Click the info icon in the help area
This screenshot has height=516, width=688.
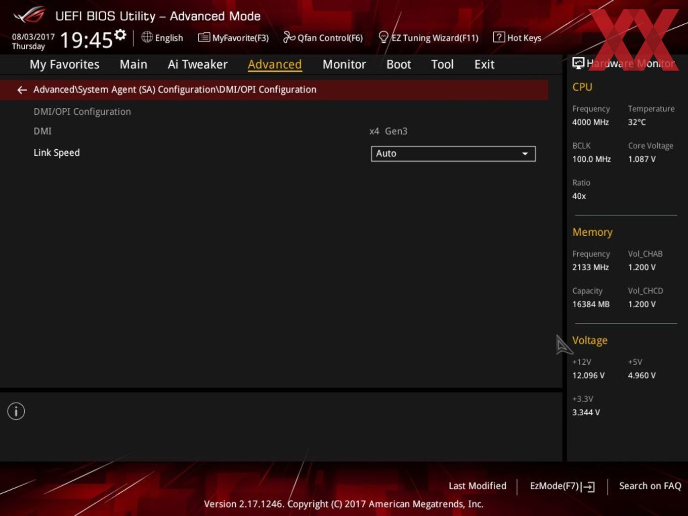coord(16,411)
